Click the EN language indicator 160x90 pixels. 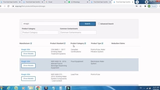click(141, 88)
